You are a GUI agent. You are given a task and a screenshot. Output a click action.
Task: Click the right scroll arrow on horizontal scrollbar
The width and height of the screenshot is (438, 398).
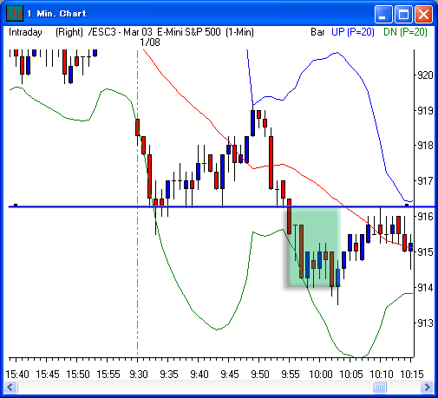[x=427, y=387]
